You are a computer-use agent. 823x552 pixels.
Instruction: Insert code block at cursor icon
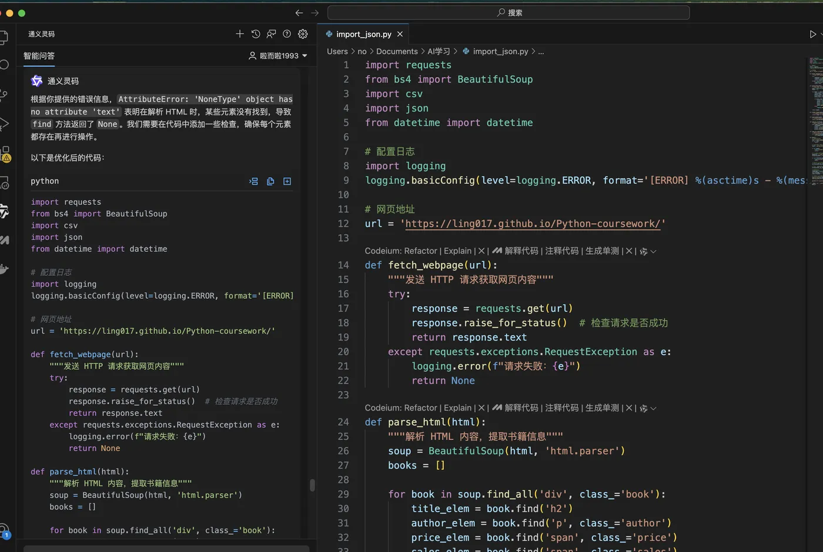click(254, 181)
